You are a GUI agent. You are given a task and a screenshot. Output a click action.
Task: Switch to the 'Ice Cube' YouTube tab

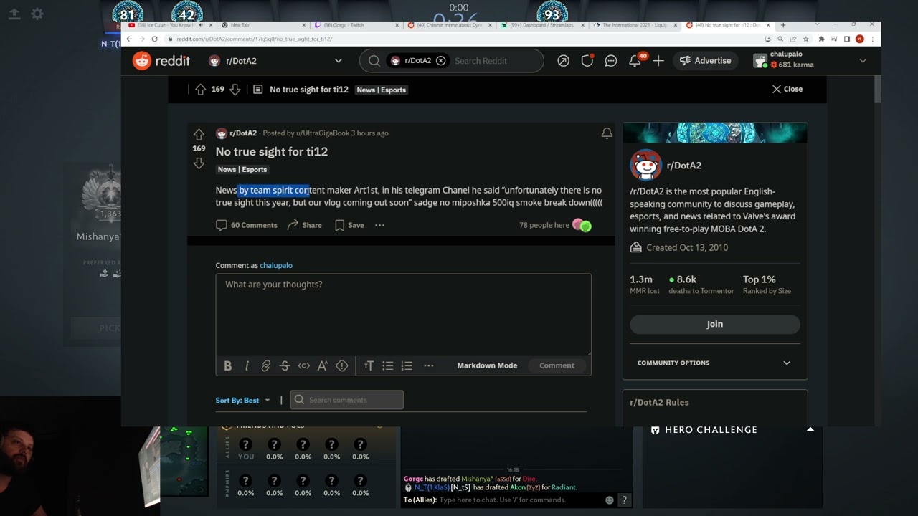click(x=166, y=25)
